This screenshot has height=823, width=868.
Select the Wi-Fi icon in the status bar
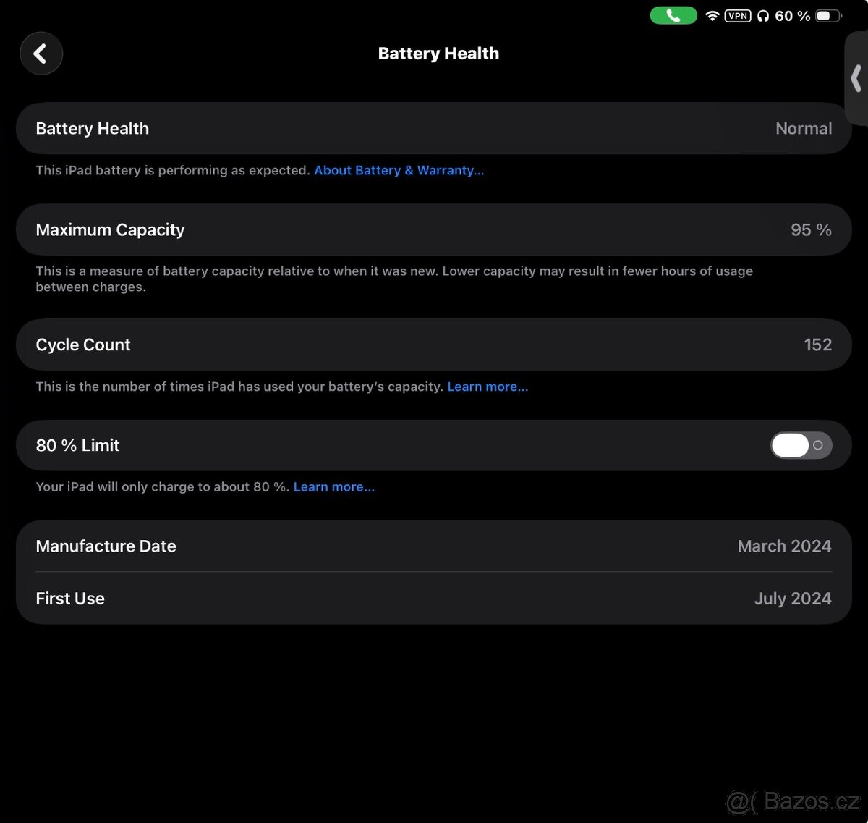(712, 14)
